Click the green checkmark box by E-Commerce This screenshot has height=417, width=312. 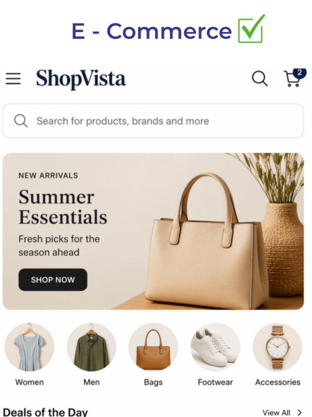[251, 29]
